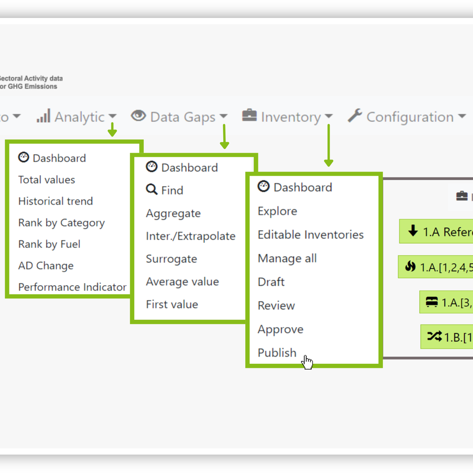Click the gauge icon in Inventory Dashboard

click(263, 186)
